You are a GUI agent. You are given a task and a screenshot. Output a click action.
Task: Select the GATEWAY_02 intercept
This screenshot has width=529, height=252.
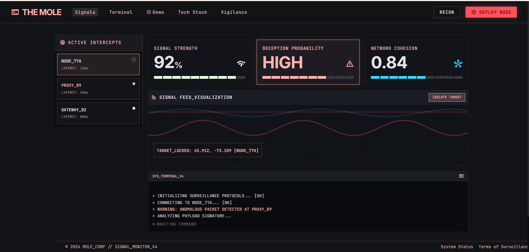coord(98,113)
